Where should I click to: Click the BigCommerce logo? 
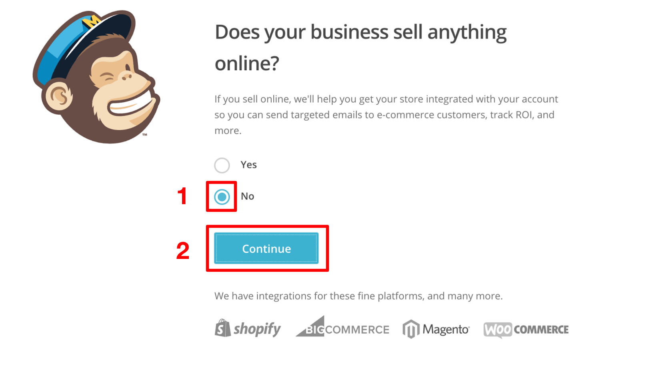[343, 328]
